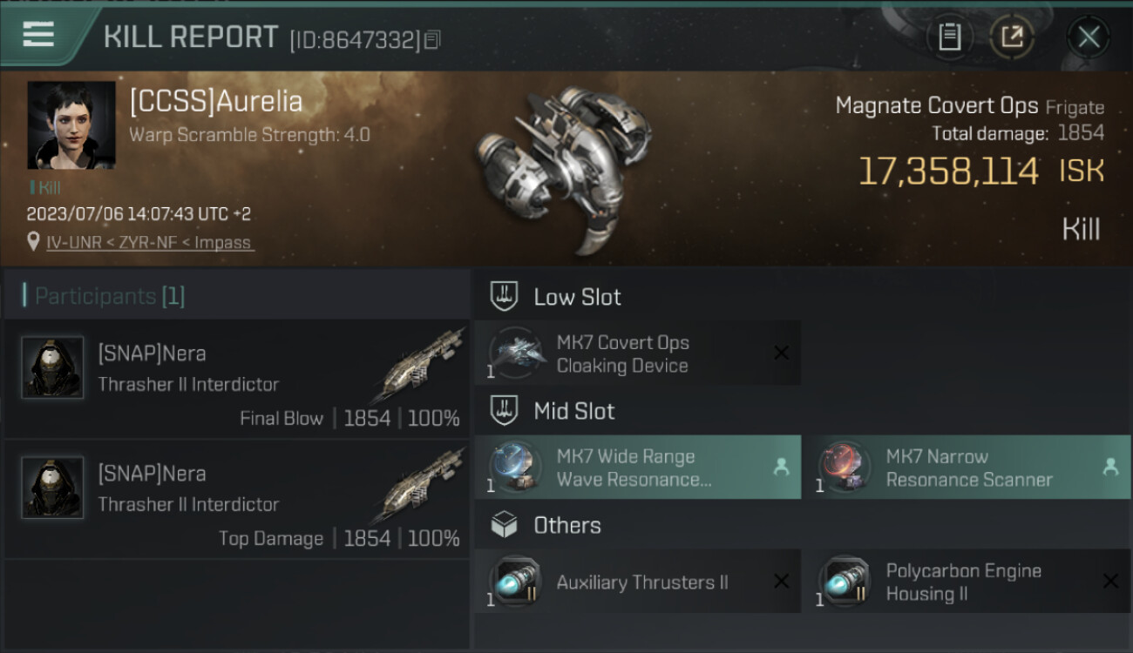Open Nera's portrait in Top Damage row
The width and height of the screenshot is (1133, 653).
tap(52, 488)
